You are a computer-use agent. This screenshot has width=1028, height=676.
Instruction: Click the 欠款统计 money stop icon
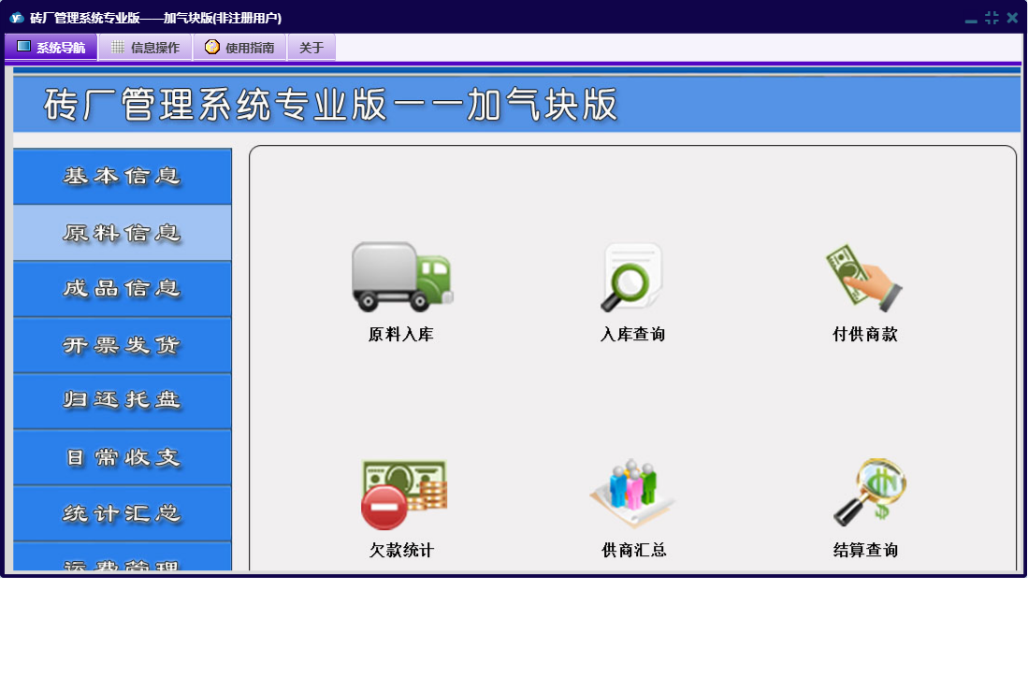click(401, 494)
